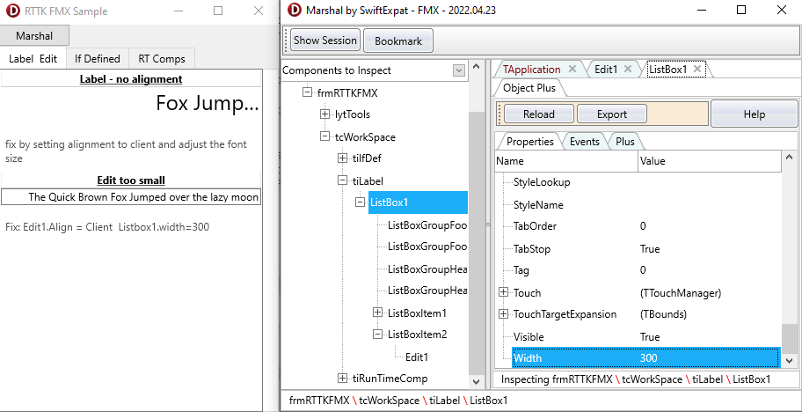Expand the TouchTargetExpansion property
Viewport: 802px width, 412px height.
click(504, 314)
